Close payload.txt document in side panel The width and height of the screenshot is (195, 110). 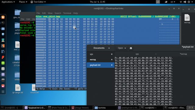(x=112, y=65)
